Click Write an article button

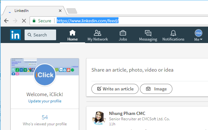115,89
